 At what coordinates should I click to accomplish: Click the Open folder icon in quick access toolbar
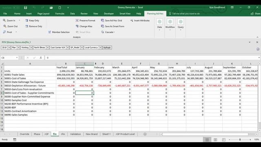tap(51, 8)
